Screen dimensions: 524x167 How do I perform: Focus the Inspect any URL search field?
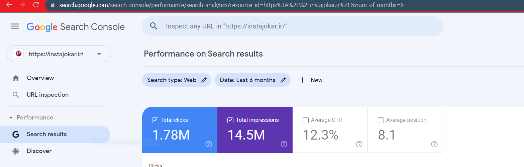(x=293, y=26)
